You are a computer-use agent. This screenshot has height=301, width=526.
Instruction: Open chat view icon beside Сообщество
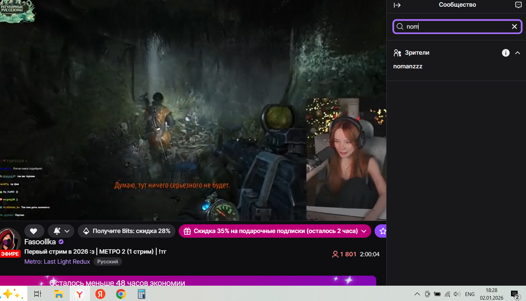518,5
